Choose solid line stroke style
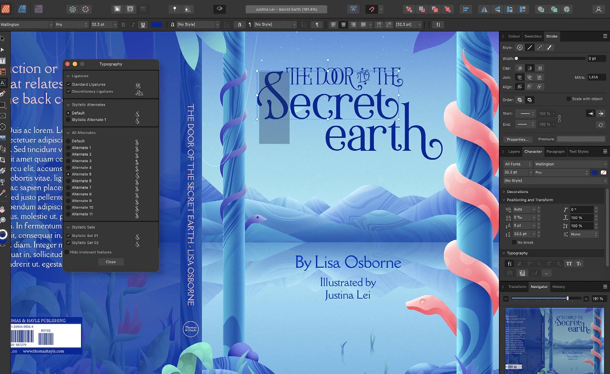This screenshot has width=610, height=374. [530, 48]
